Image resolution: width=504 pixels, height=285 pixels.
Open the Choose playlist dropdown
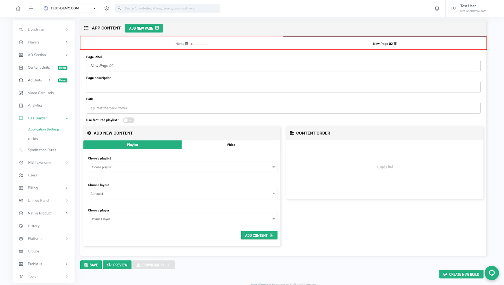[x=182, y=167]
